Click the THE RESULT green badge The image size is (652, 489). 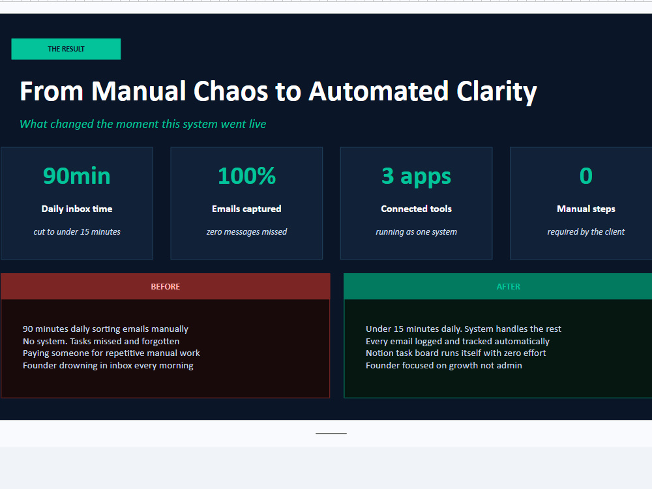pyautogui.click(x=66, y=49)
